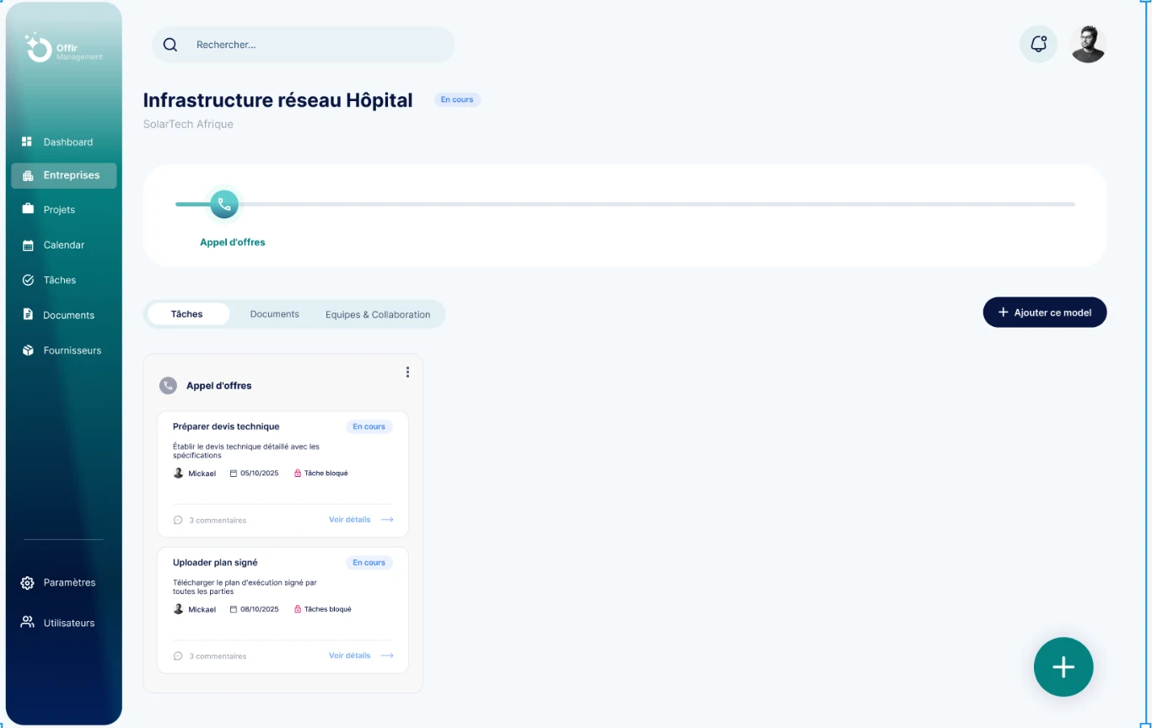The width and height of the screenshot is (1152, 728).
Task: Click the phone step marker on progress bar
Action: 224,204
